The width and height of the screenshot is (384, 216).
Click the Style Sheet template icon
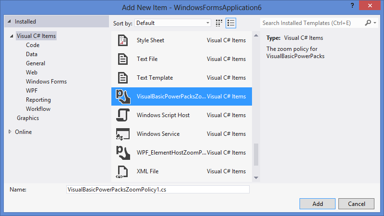click(x=122, y=41)
